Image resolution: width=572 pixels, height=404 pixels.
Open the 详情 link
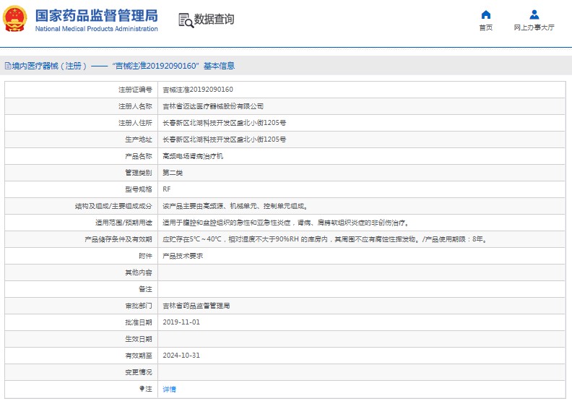tap(169, 389)
